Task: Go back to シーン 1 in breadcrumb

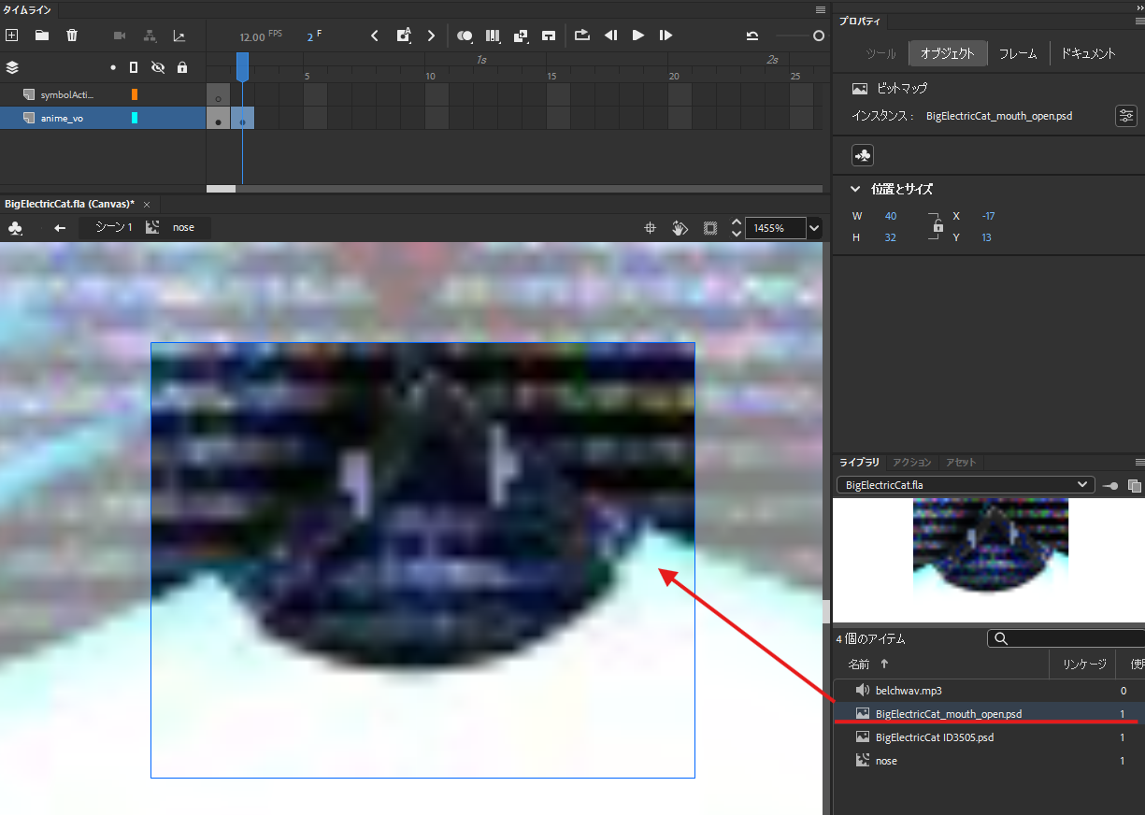Action: click(114, 227)
